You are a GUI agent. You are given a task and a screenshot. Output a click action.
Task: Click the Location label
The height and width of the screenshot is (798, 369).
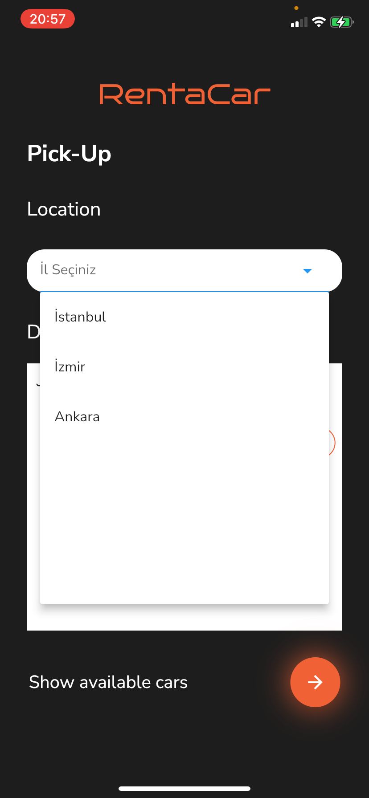(x=64, y=209)
